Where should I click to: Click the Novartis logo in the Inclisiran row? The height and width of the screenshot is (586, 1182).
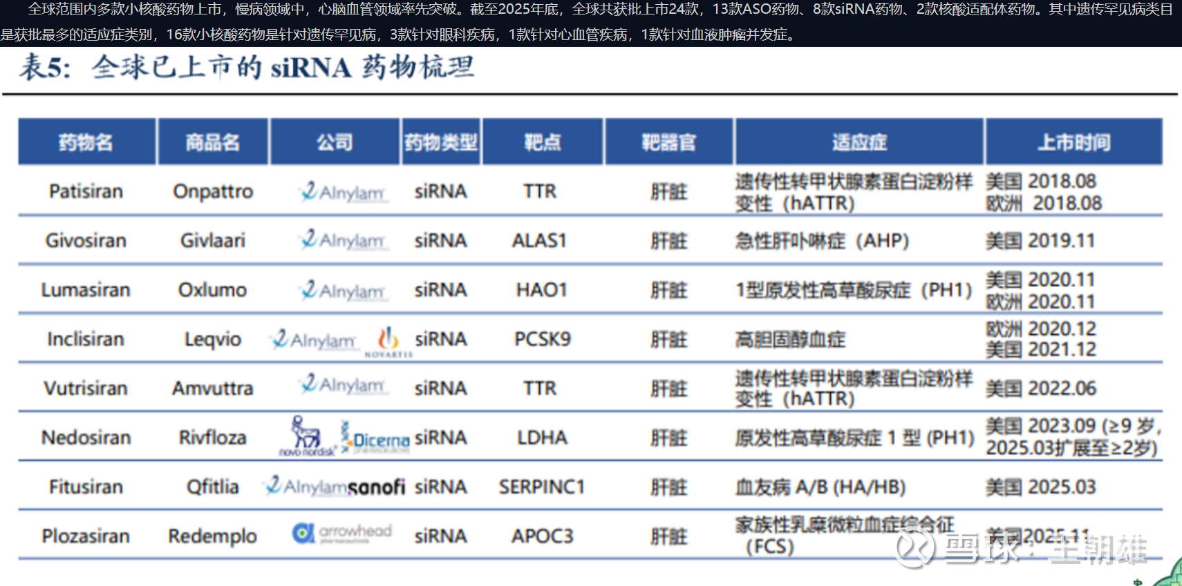pos(388,342)
